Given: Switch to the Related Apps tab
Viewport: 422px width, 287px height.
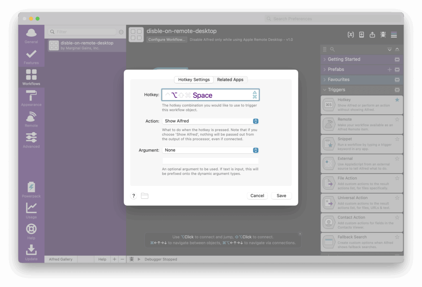Looking at the screenshot, I should click(x=230, y=80).
